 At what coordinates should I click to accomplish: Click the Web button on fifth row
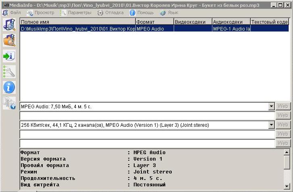pos(283,143)
